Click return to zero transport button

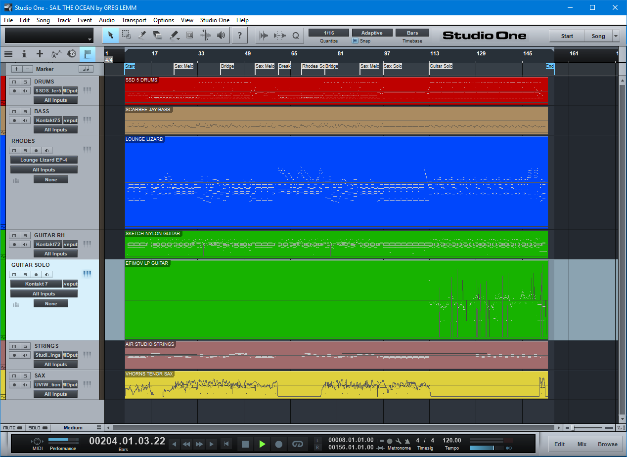[x=226, y=444]
